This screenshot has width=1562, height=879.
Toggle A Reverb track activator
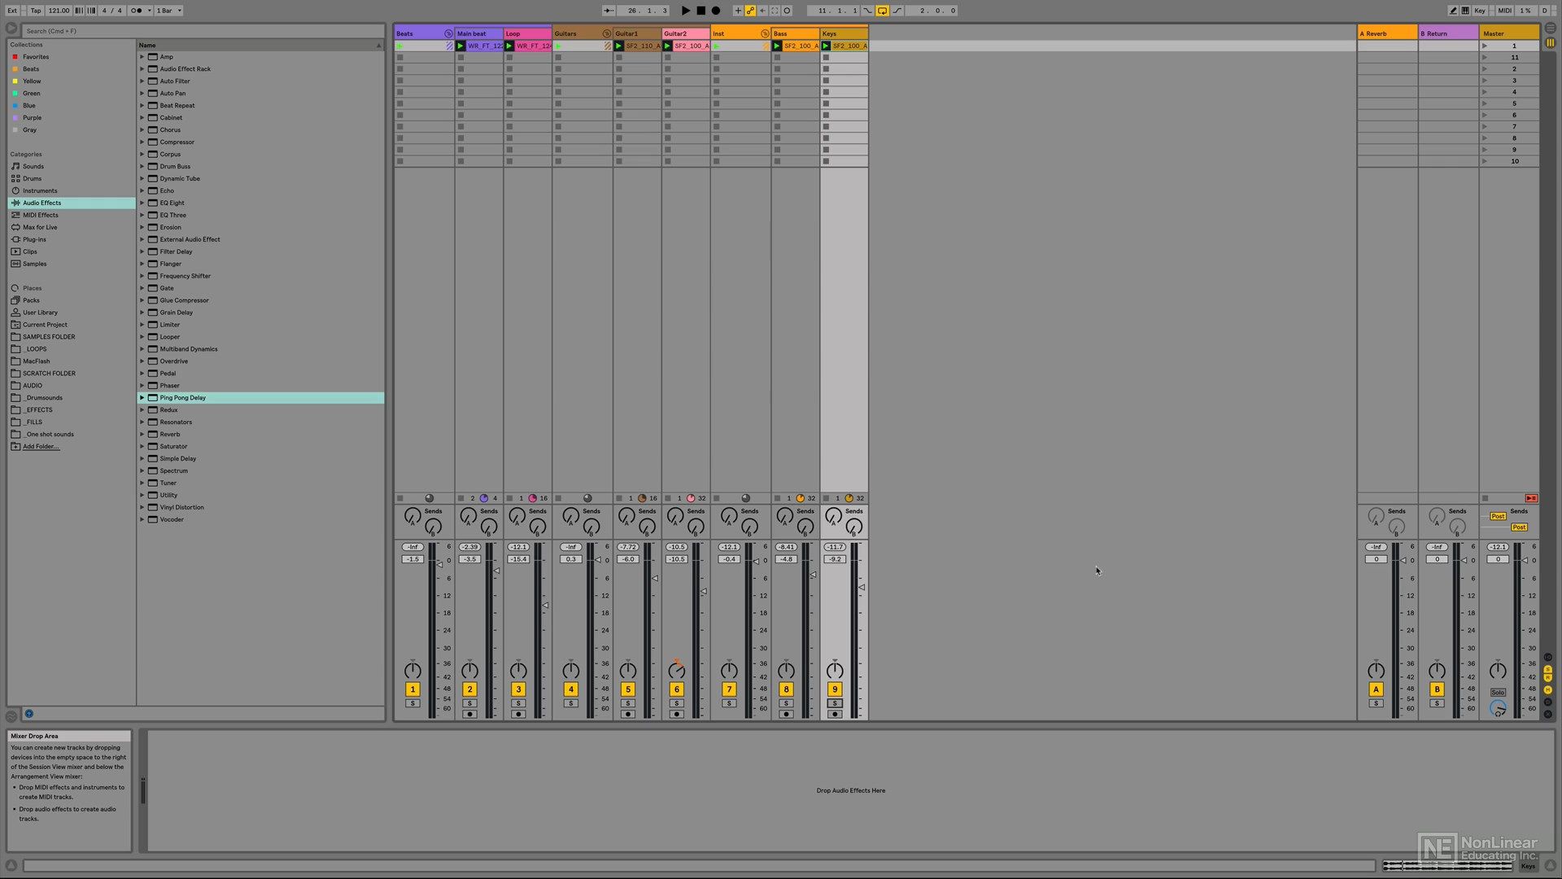tap(1376, 689)
